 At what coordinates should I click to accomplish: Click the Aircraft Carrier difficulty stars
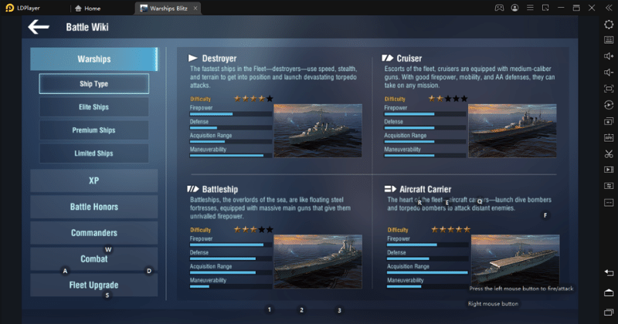click(x=451, y=230)
